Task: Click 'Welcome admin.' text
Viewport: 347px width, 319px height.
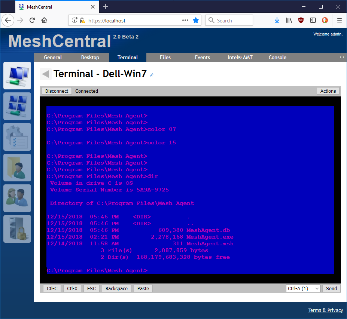Action: tap(328, 34)
